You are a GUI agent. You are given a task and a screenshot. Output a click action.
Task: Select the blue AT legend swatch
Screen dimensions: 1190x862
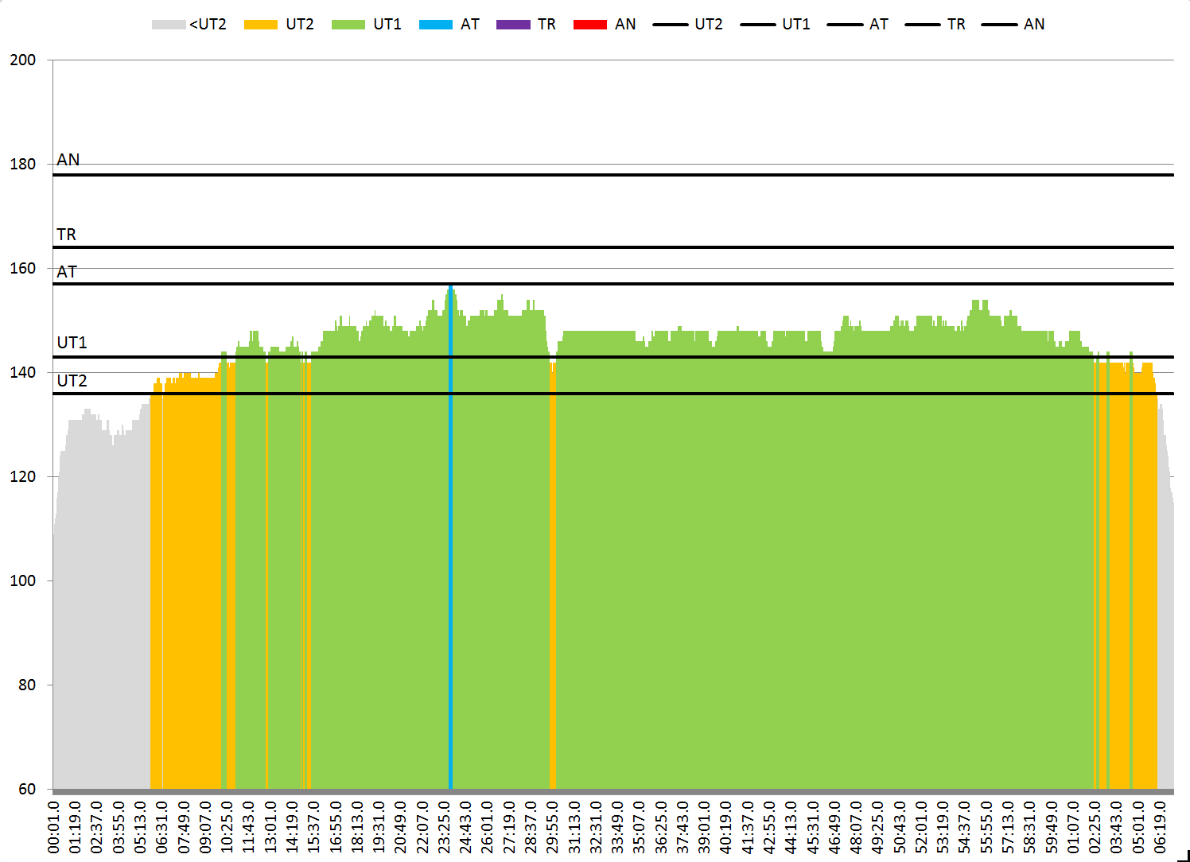[435, 25]
